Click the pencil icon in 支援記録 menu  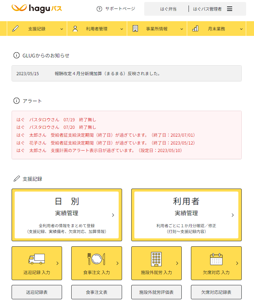point(15,29)
